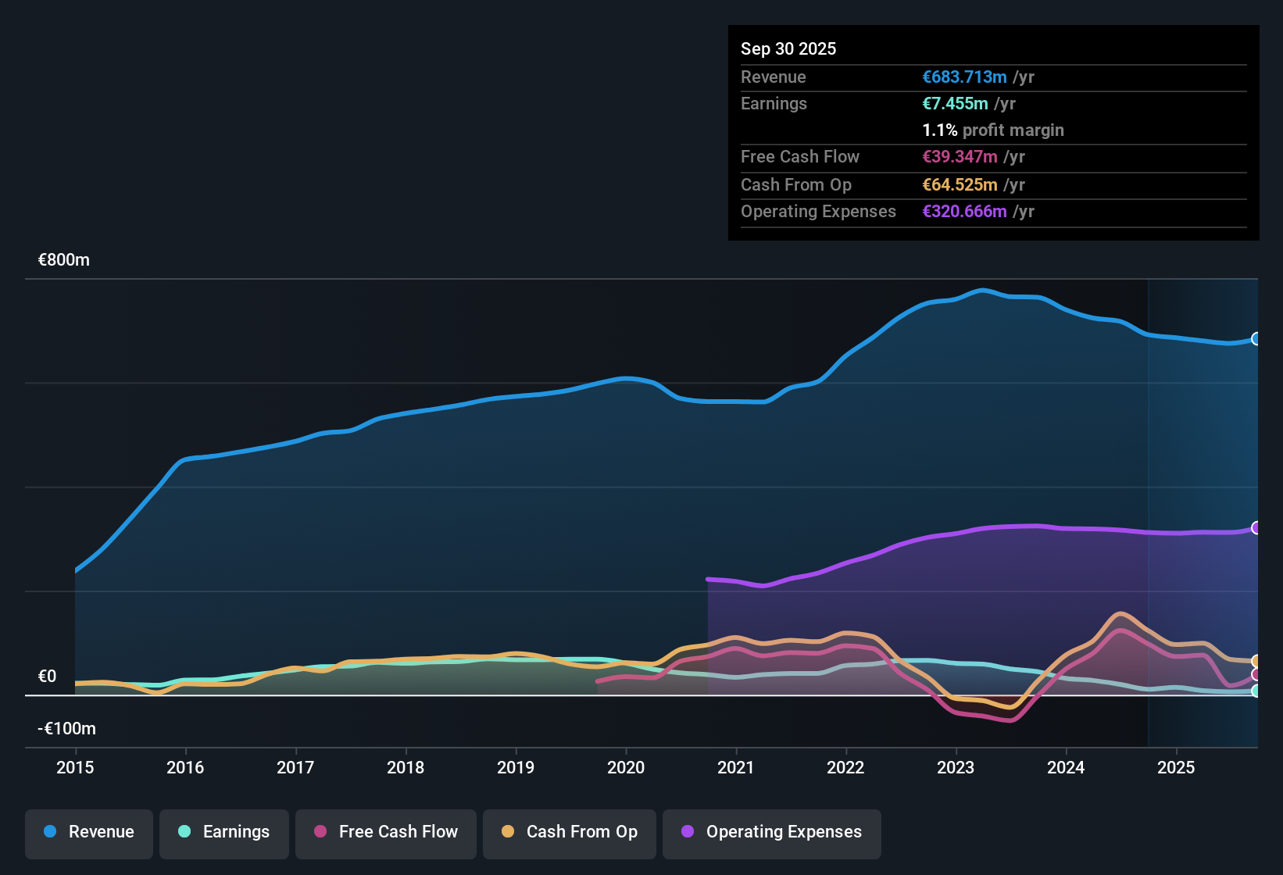Open details from the Cash From Op legend
The height and width of the screenshot is (875, 1283).
[x=569, y=833]
